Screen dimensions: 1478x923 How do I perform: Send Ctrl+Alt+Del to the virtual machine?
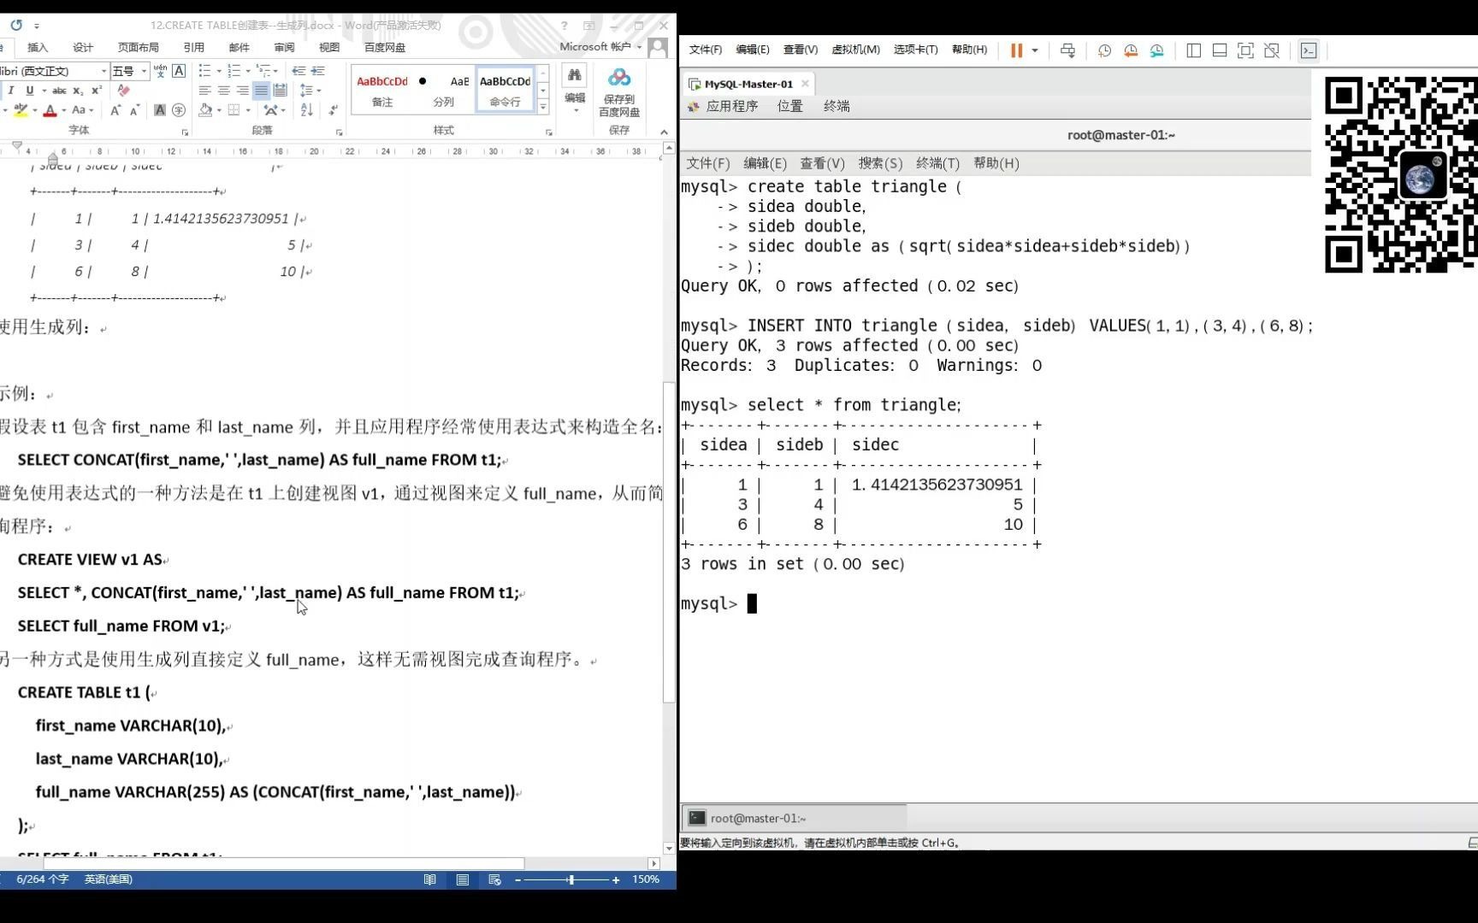pyautogui.click(x=1067, y=50)
